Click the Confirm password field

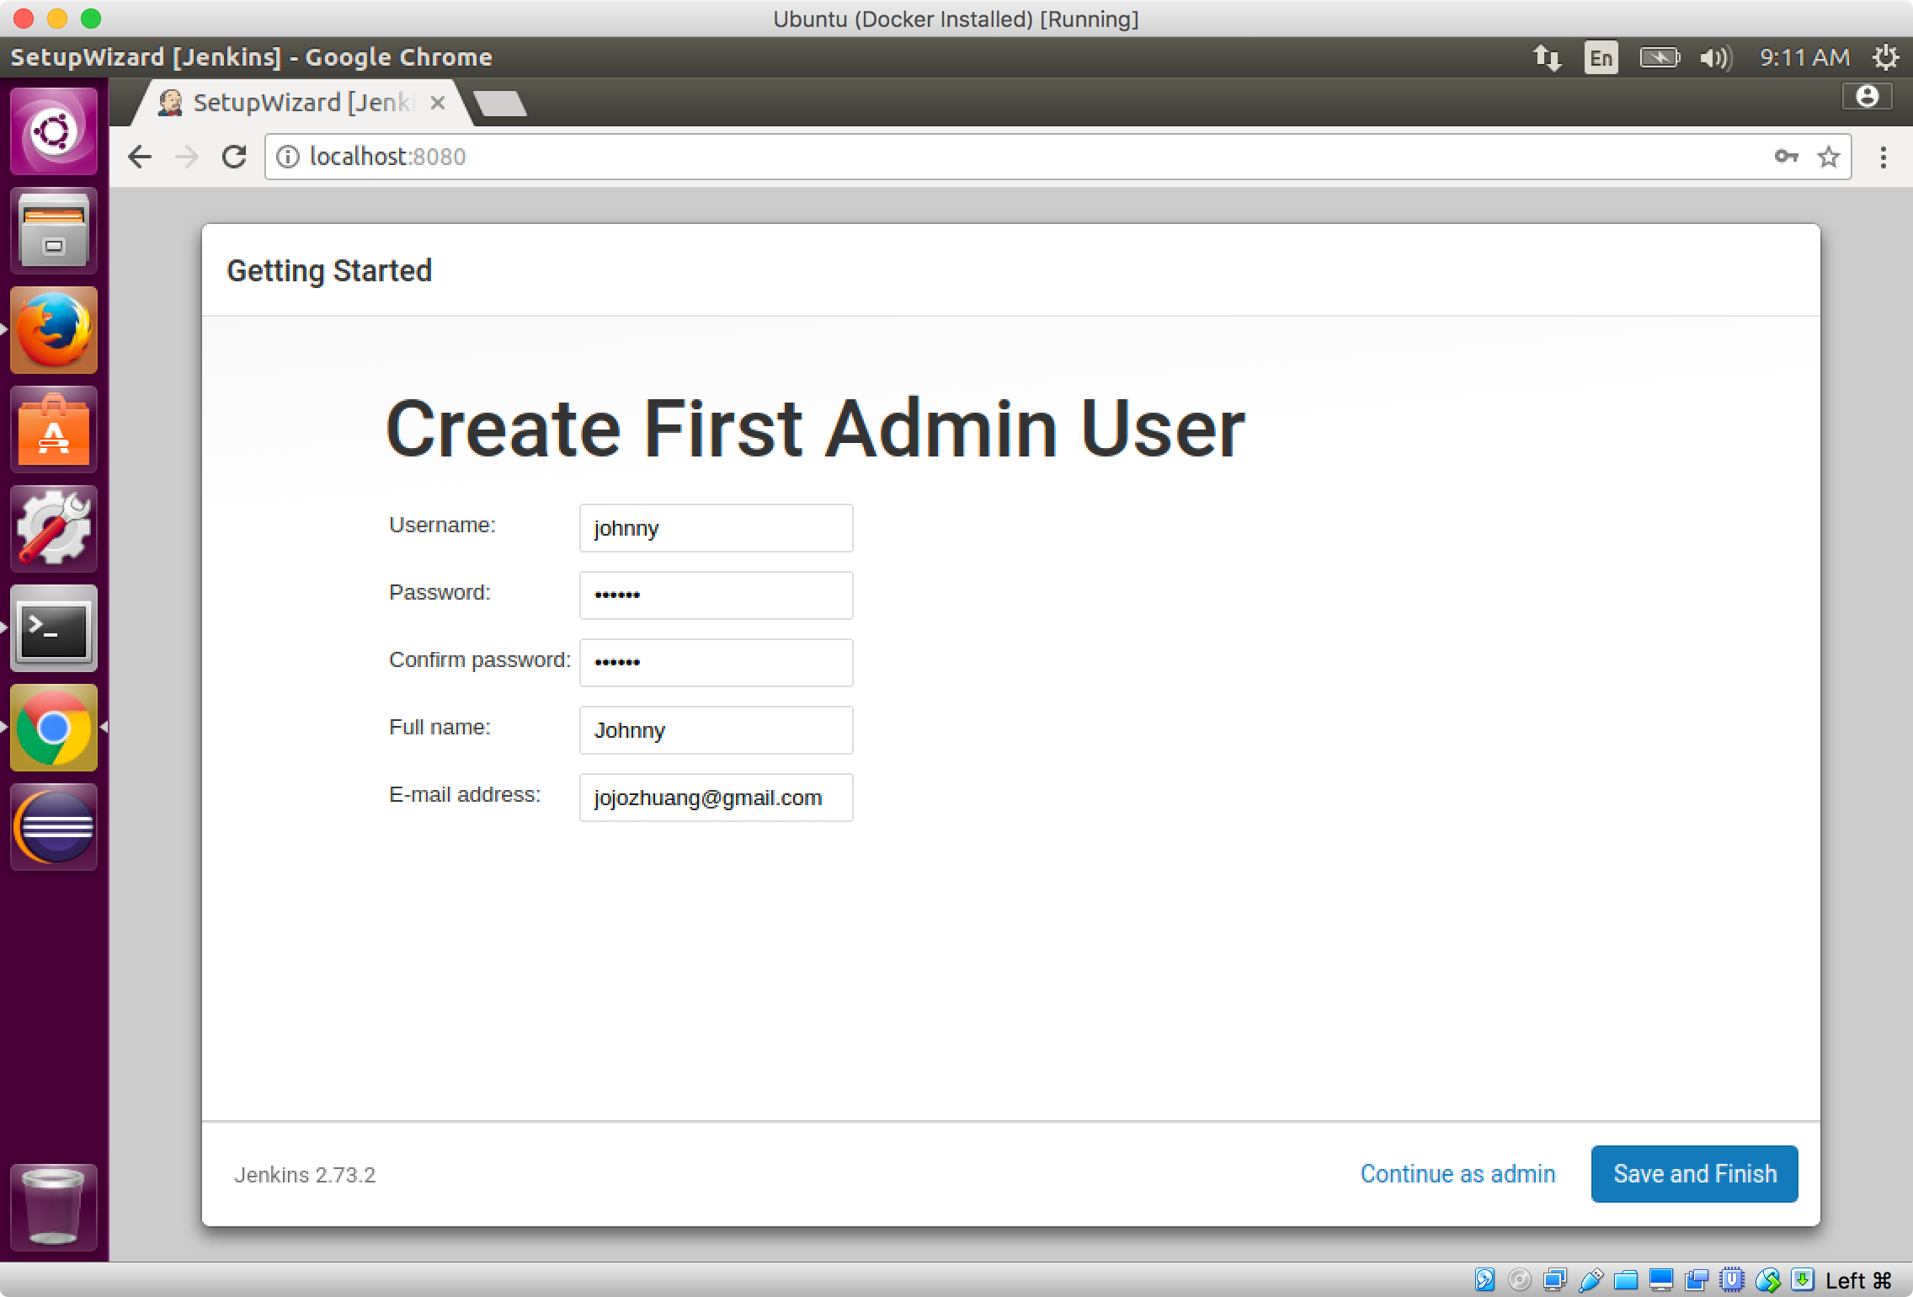(715, 661)
